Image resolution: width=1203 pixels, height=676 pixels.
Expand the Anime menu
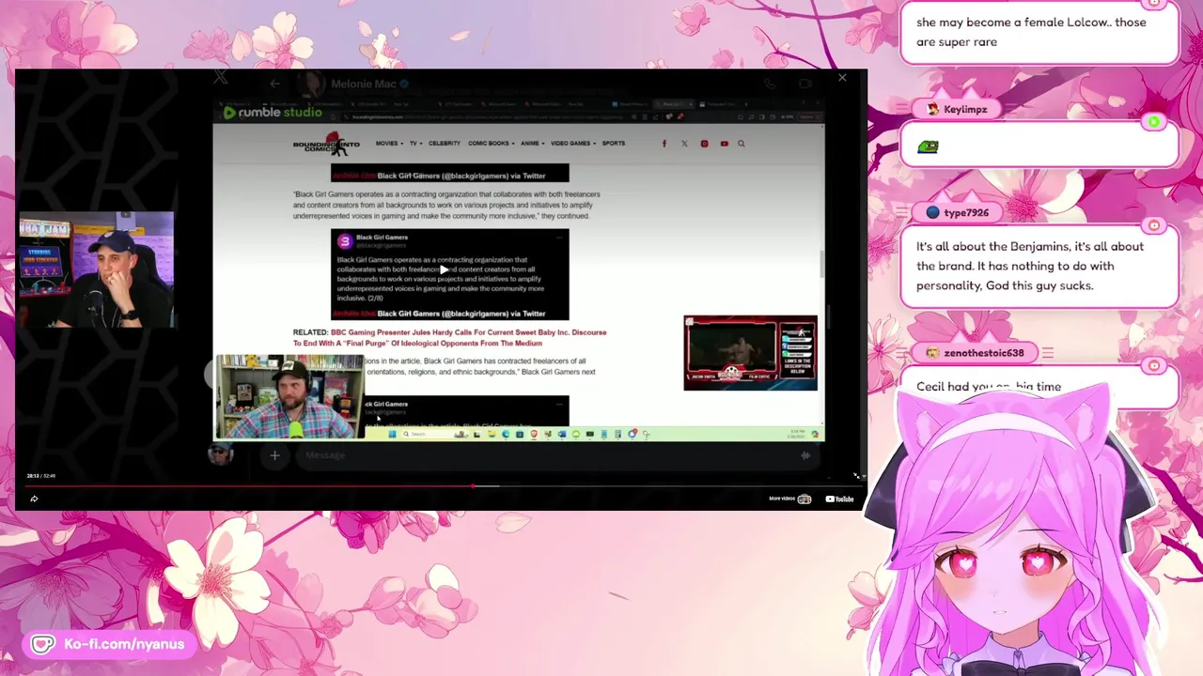pos(532,144)
